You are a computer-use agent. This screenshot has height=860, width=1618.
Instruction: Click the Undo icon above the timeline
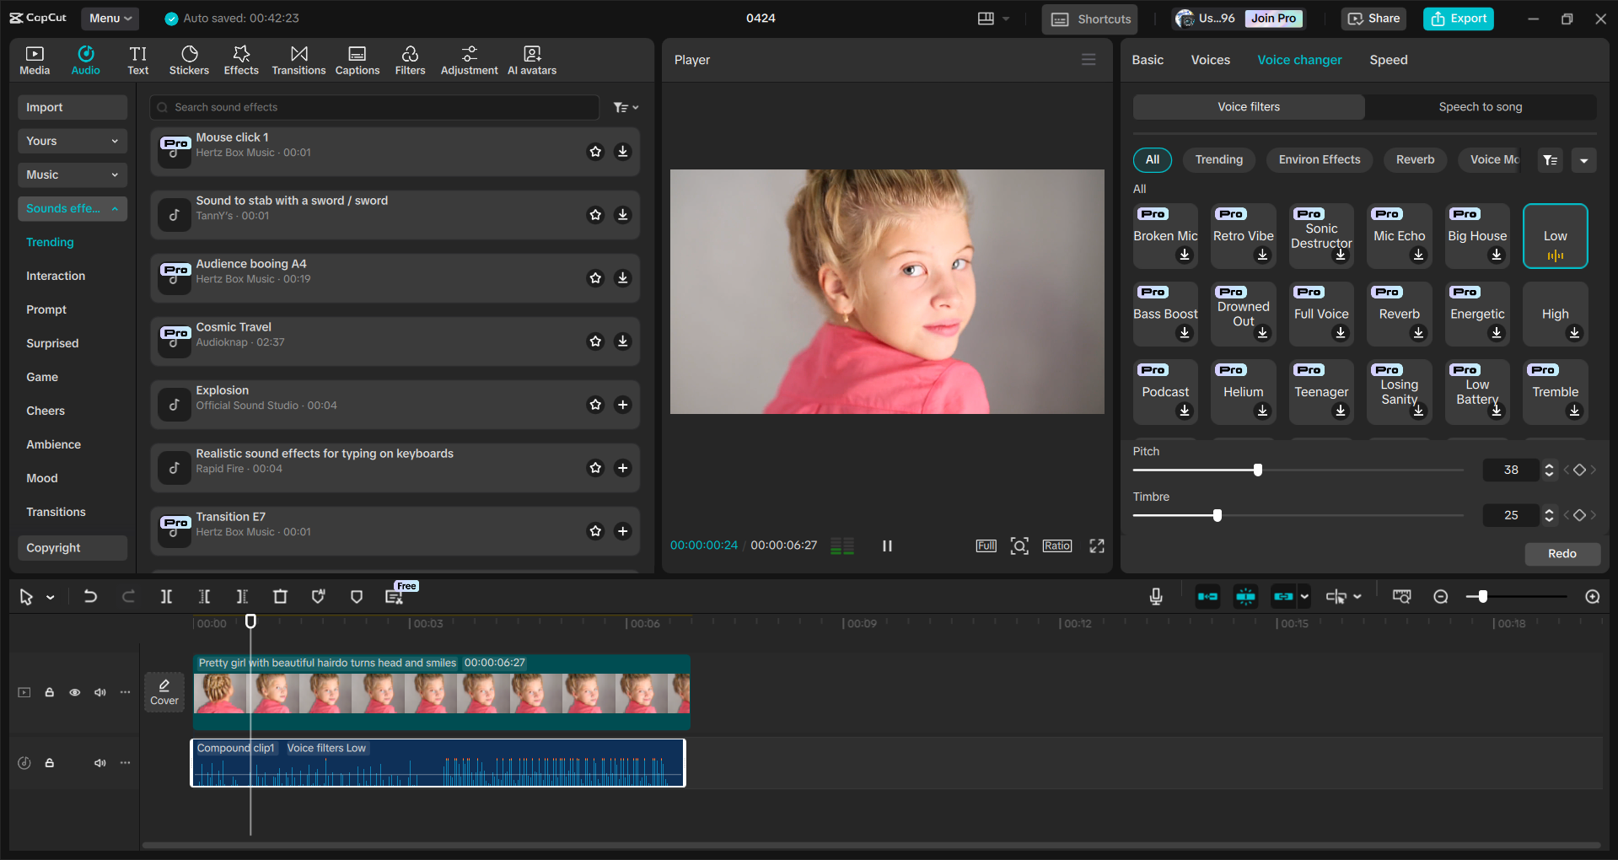coord(91,596)
